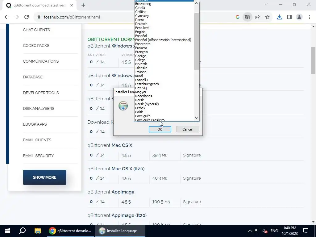The image size is (316, 237).
Task: Open the COMMUNICATIONS category
Action: (41, 61)
